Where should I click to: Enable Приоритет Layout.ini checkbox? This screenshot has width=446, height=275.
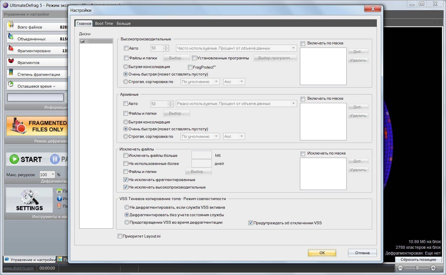click(120, 236)
